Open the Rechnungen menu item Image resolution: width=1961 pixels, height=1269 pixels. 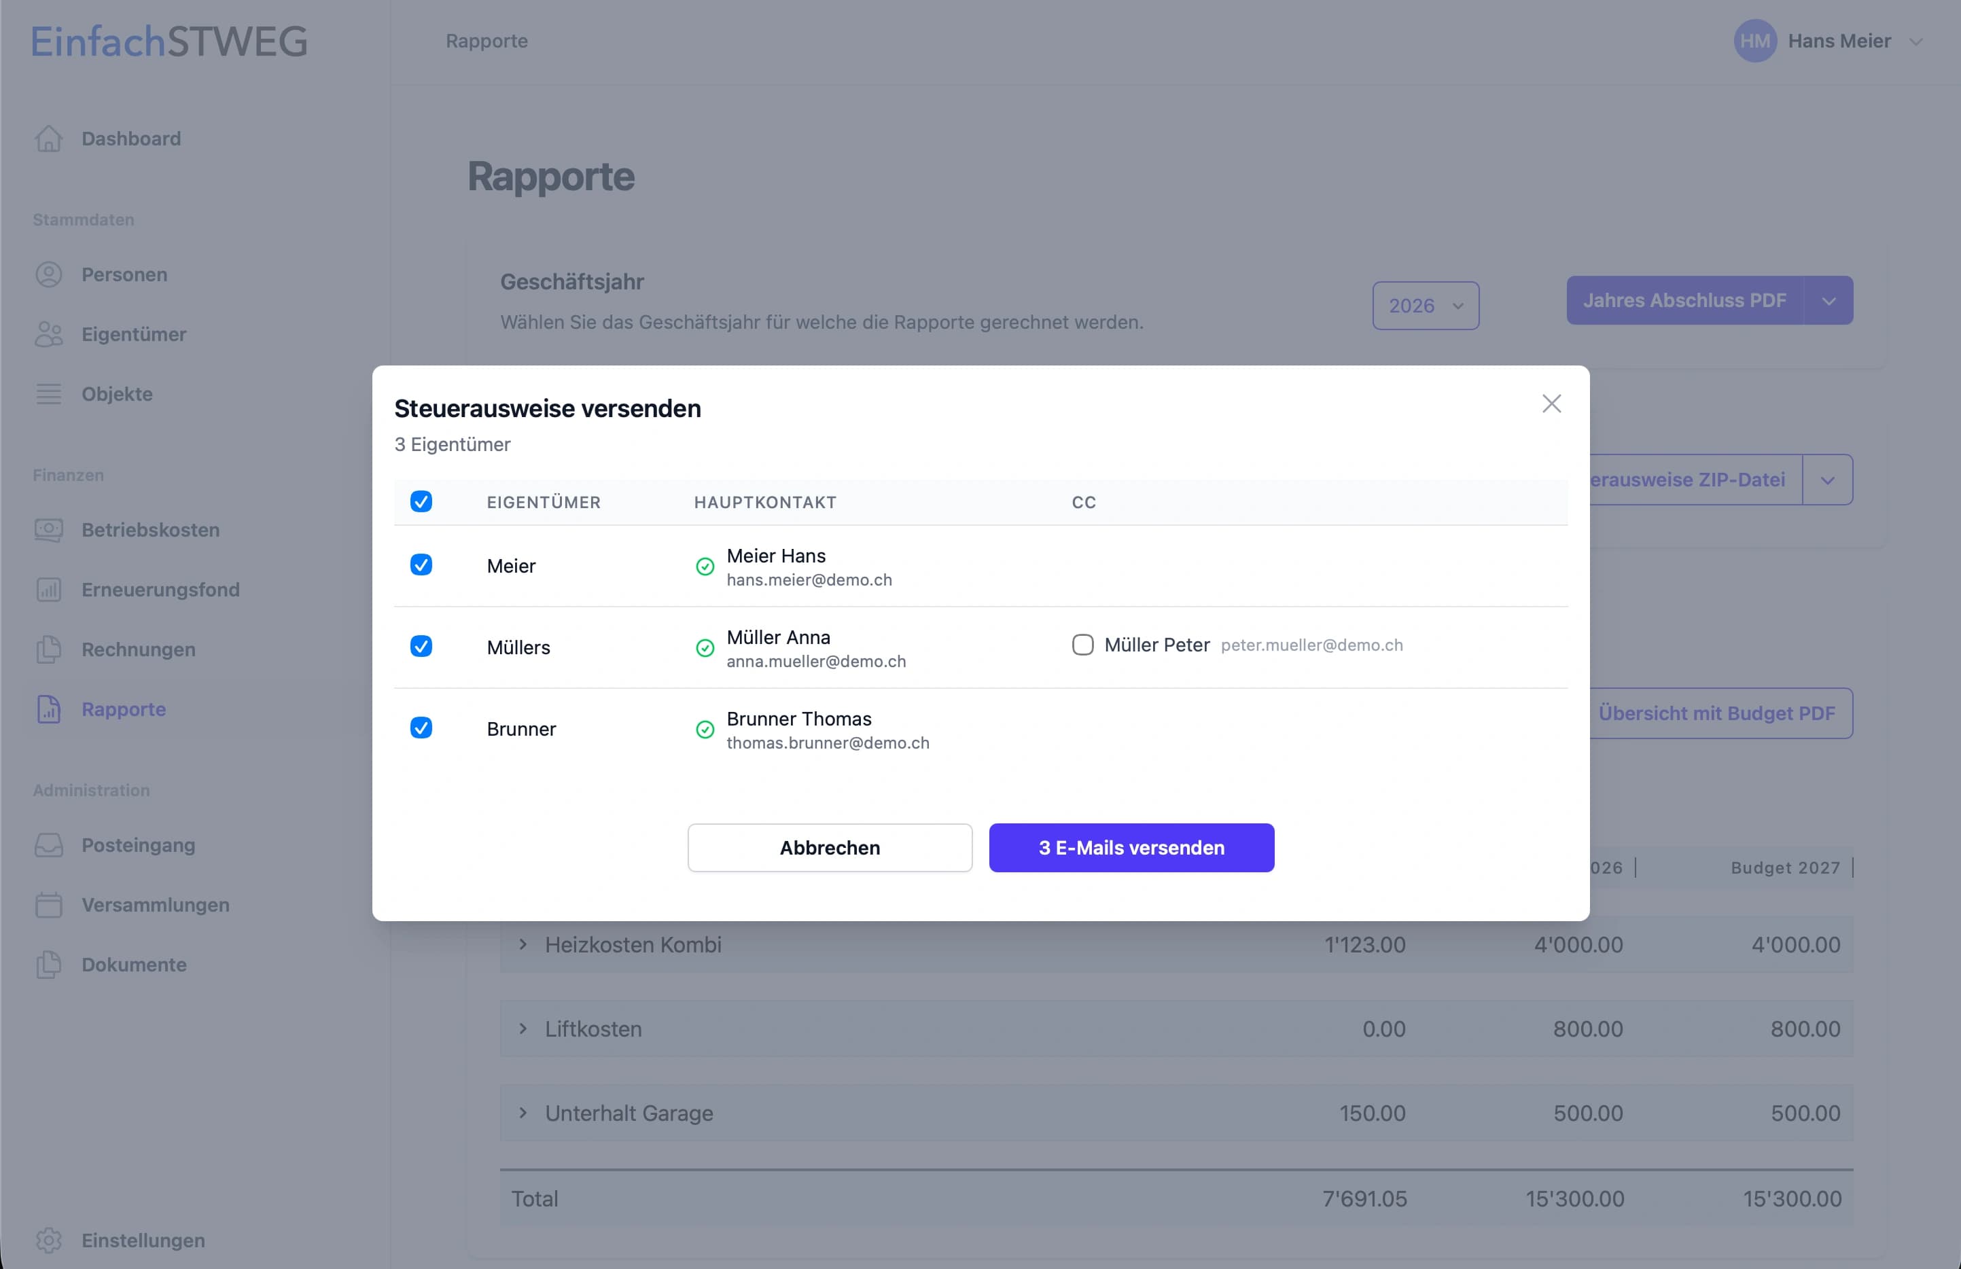[x=139, y=649]
